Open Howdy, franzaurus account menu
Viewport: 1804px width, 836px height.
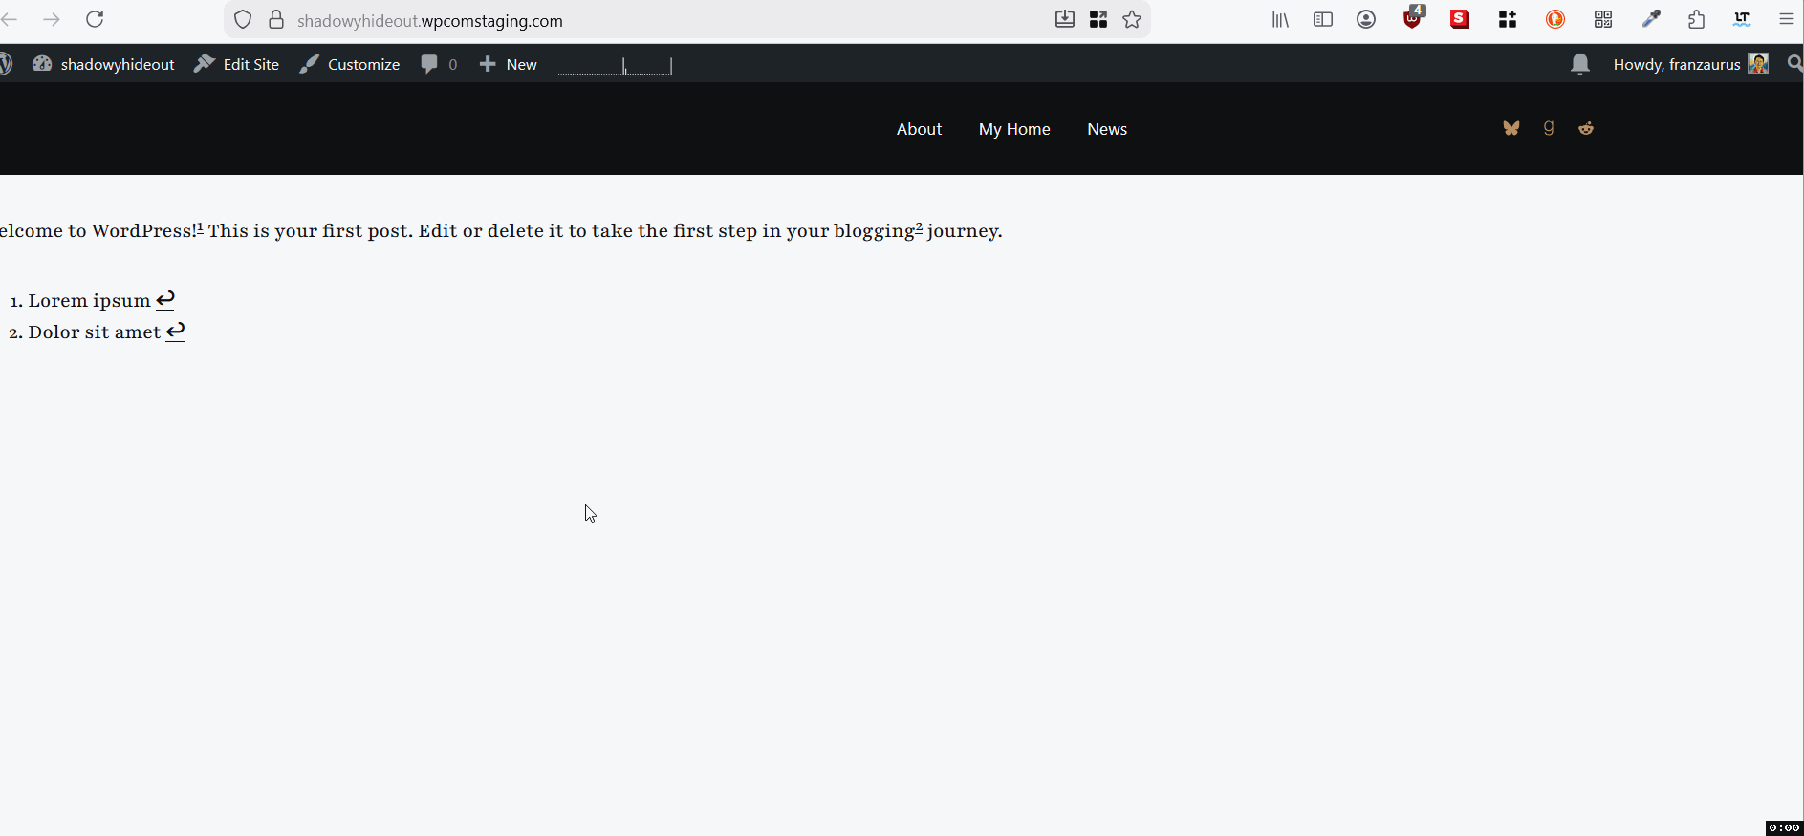pyautogui.click(x=1690, y=64)
